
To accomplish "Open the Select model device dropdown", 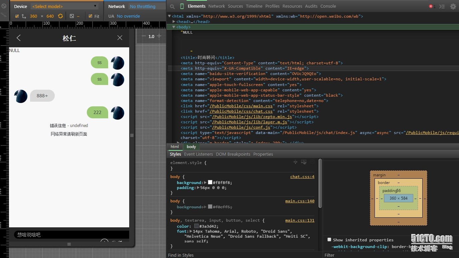I will [64, 6].
